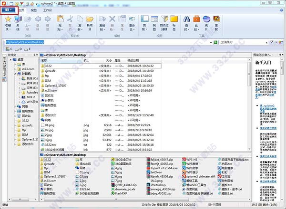Select Xplorer2_17607 folder in upper pane list
Screen dimensions: 286x209
point(55,85)
